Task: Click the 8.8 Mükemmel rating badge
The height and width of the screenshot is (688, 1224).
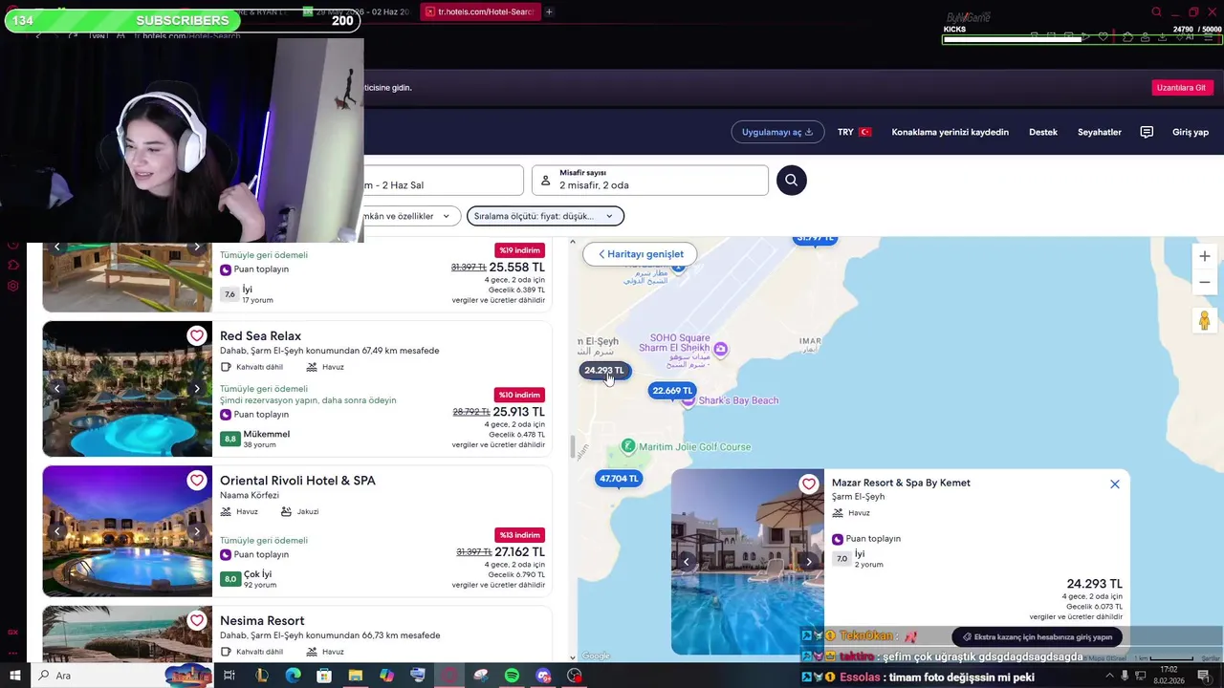Action: [x=229, y=440]
